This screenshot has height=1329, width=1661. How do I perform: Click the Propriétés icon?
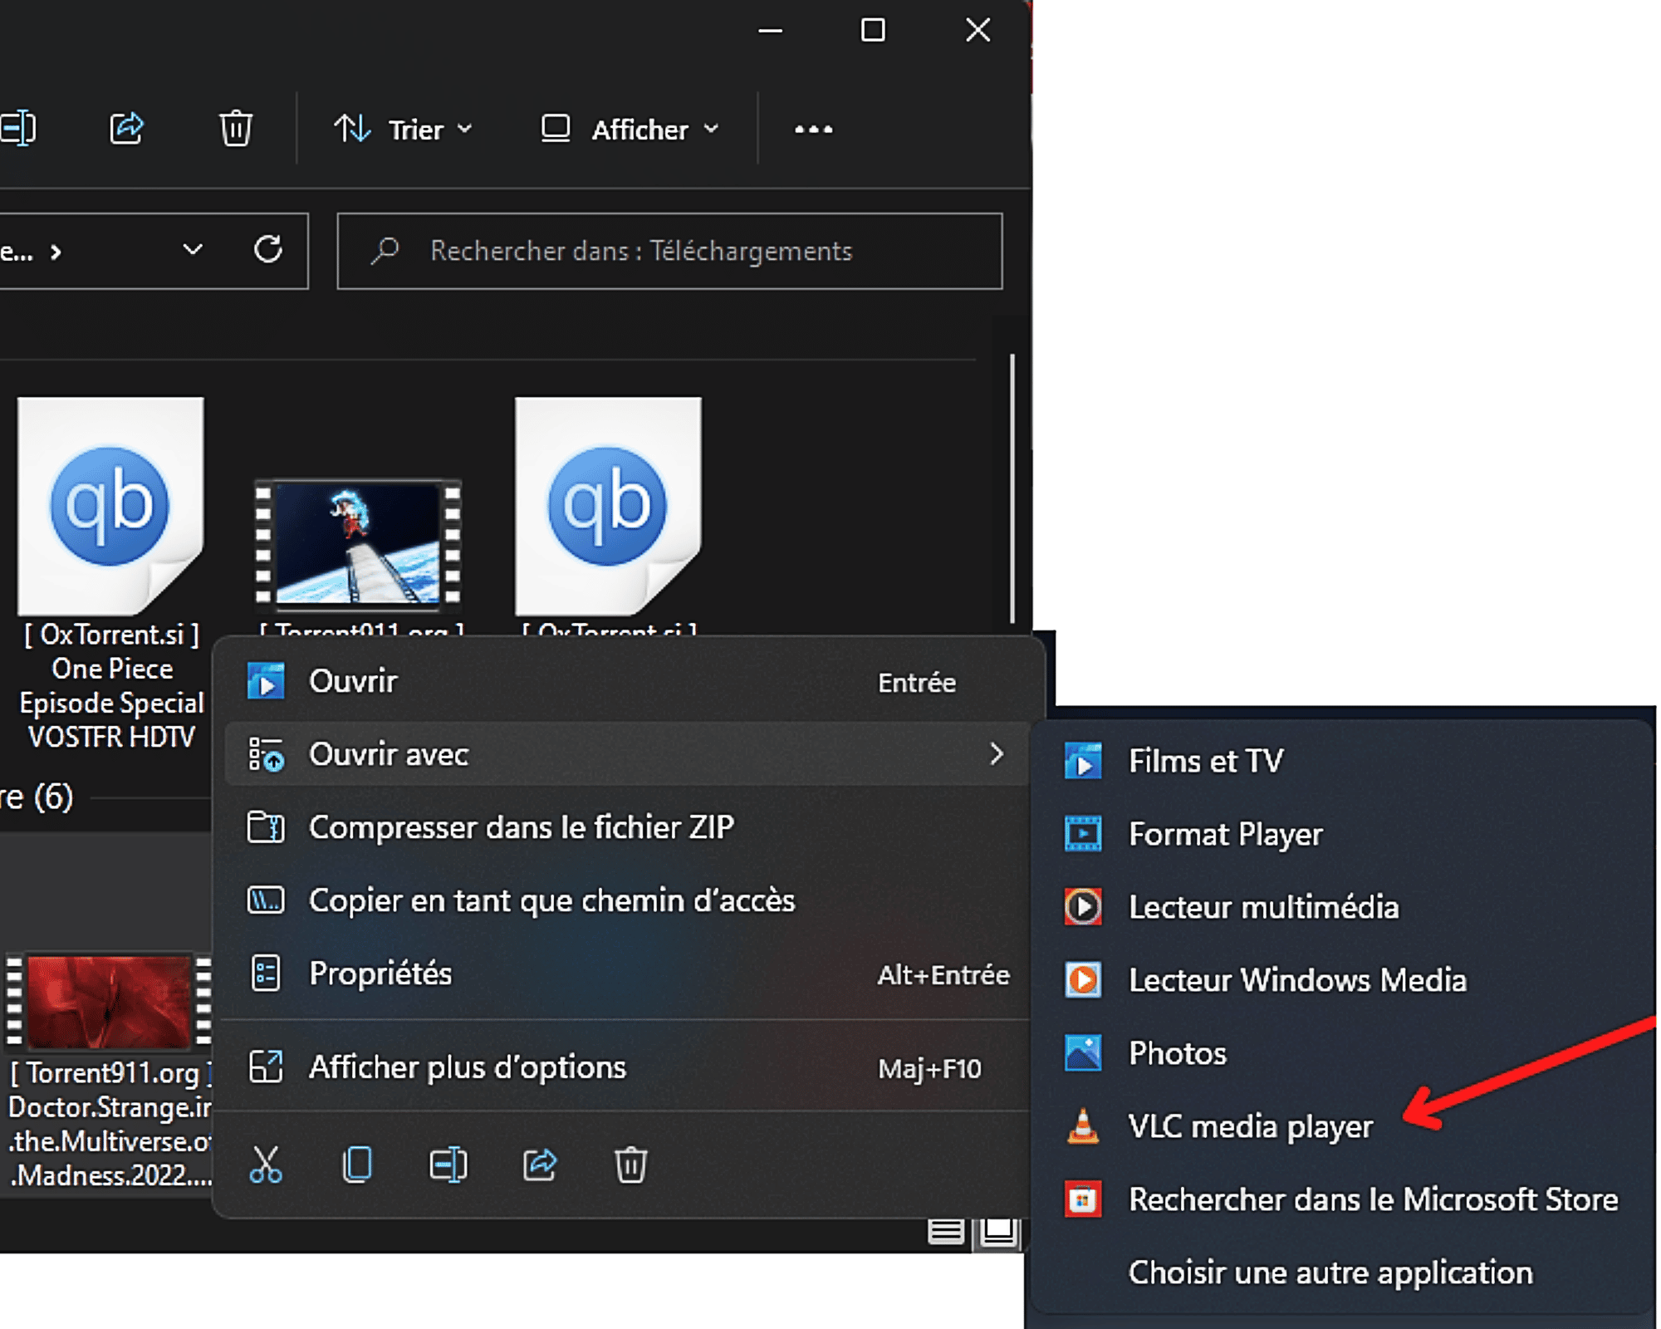(x=266, y=973)
